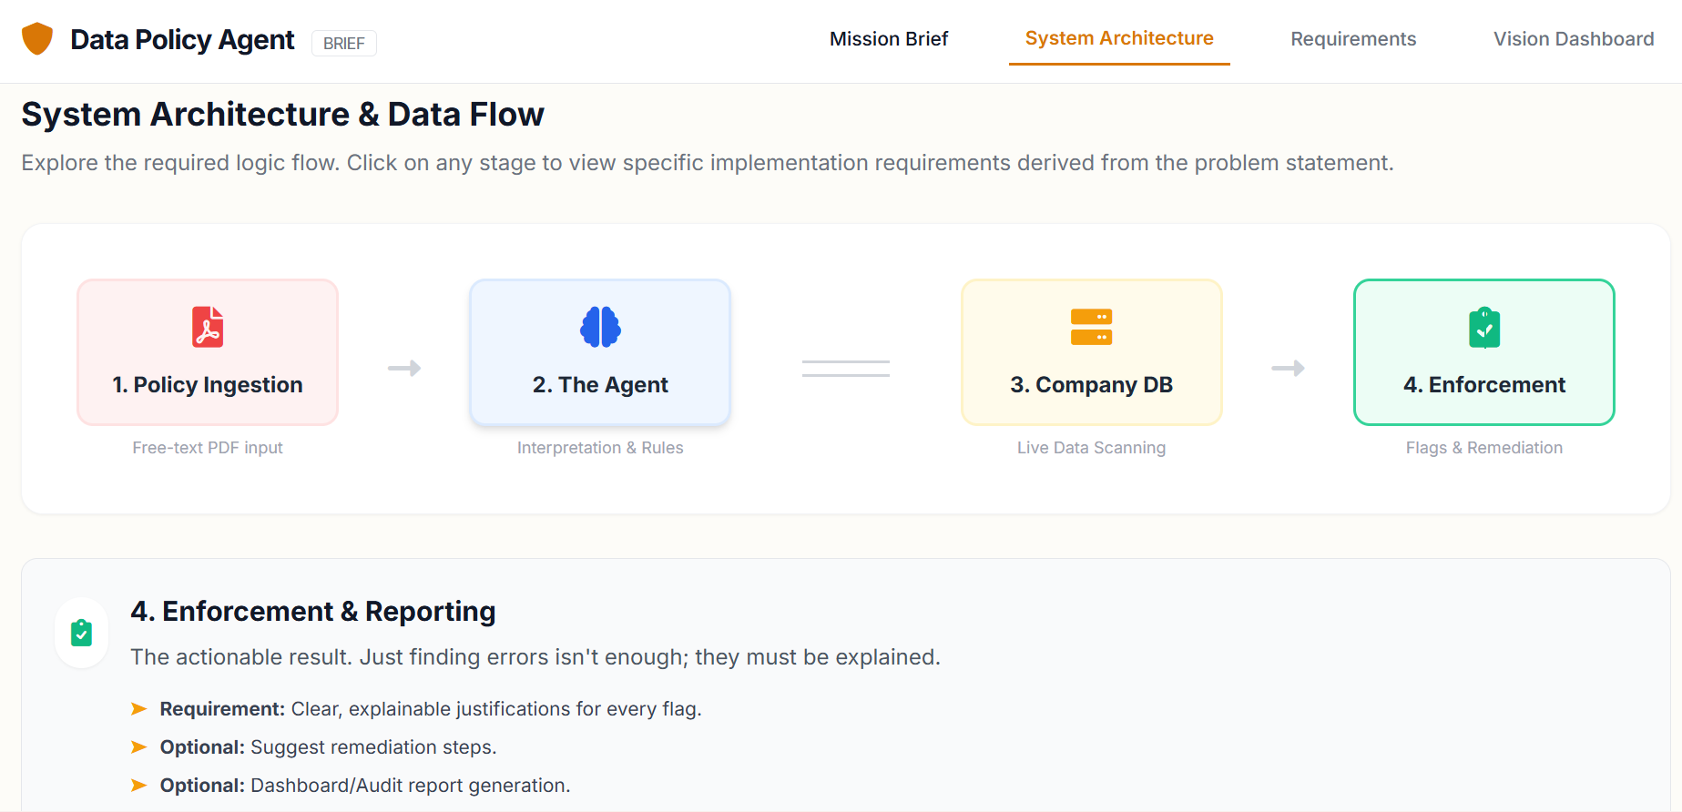Click 'Optional: Suggest remediation steps' line
Viewport: 1682px width, 812px height.
click(x=328, y=747)
